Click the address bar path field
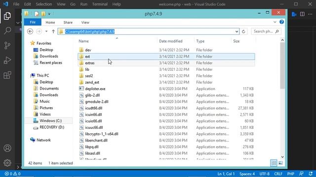This screenshot has height=177, width=316. click(x=149, y=31)
